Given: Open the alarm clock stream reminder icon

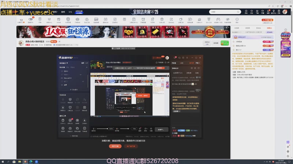Looking at the screenshot, I should (143, 19).
